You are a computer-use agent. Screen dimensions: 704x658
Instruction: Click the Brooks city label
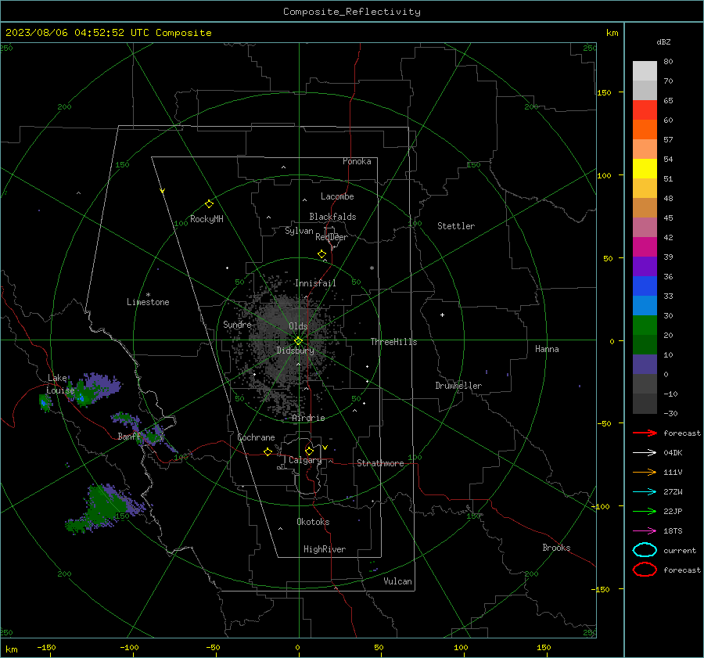coord(556,548)
